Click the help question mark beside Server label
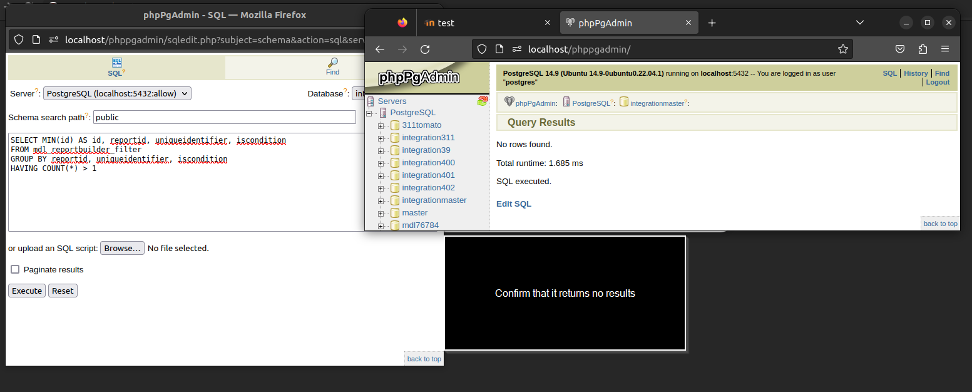The height and width of the screenshot is (392, 972). pyautogui.click(x=37, y=91)
